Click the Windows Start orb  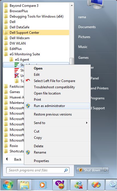(8, 185)
